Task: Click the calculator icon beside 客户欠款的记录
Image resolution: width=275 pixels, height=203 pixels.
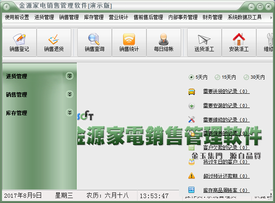Action: (x=191, y=148)
